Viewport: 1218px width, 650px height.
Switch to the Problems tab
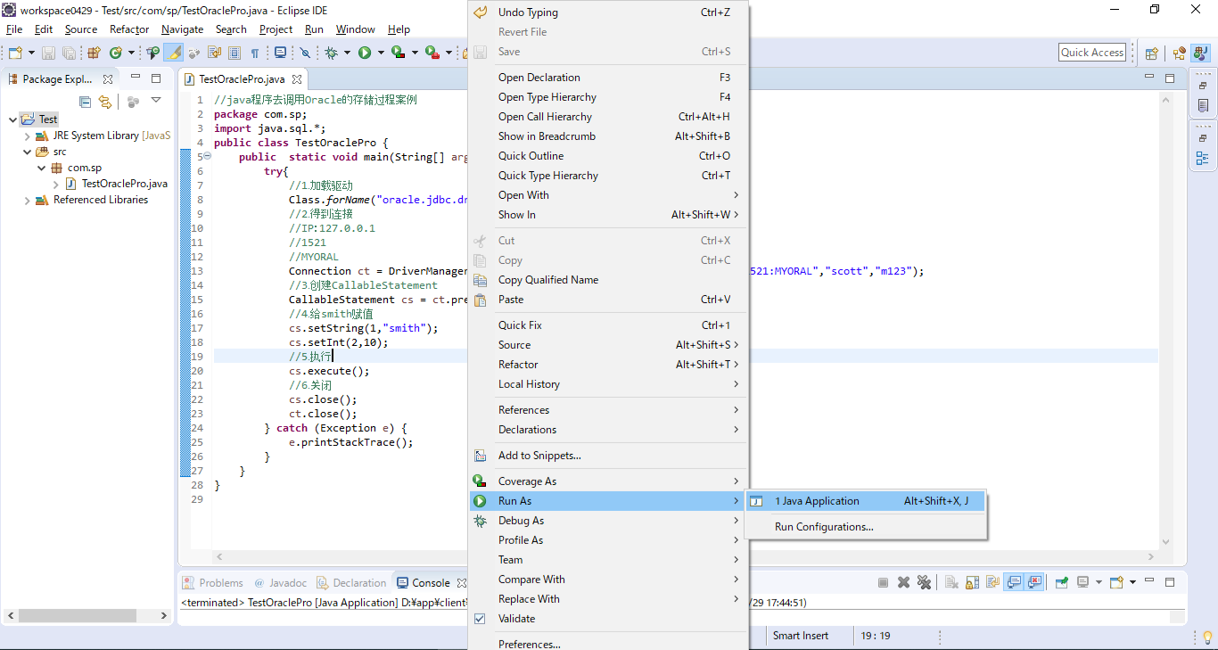212,583
